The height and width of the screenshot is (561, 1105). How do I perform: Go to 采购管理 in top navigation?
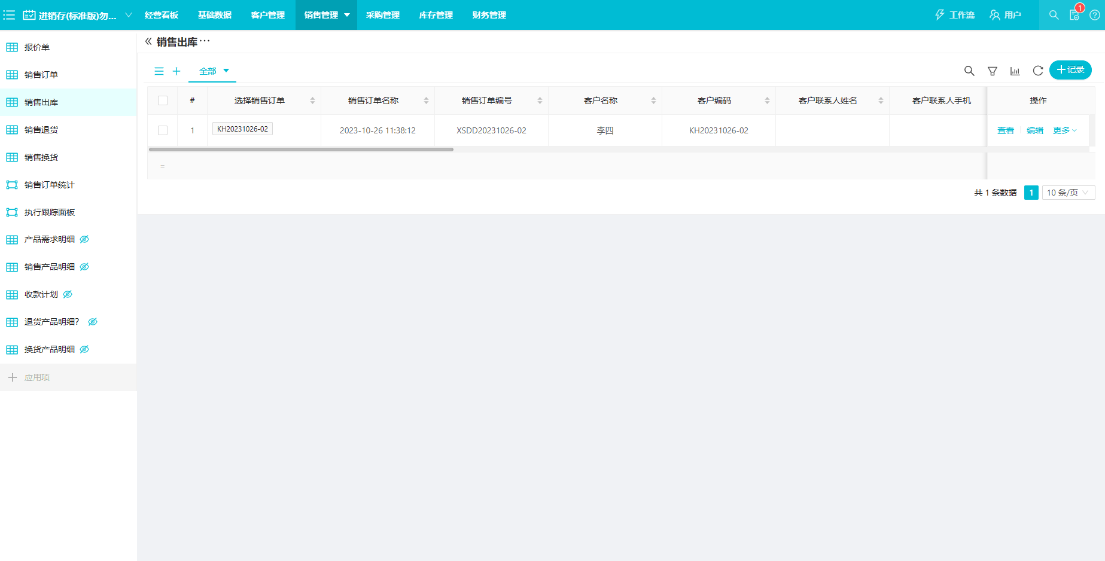[x=383, y=15]
